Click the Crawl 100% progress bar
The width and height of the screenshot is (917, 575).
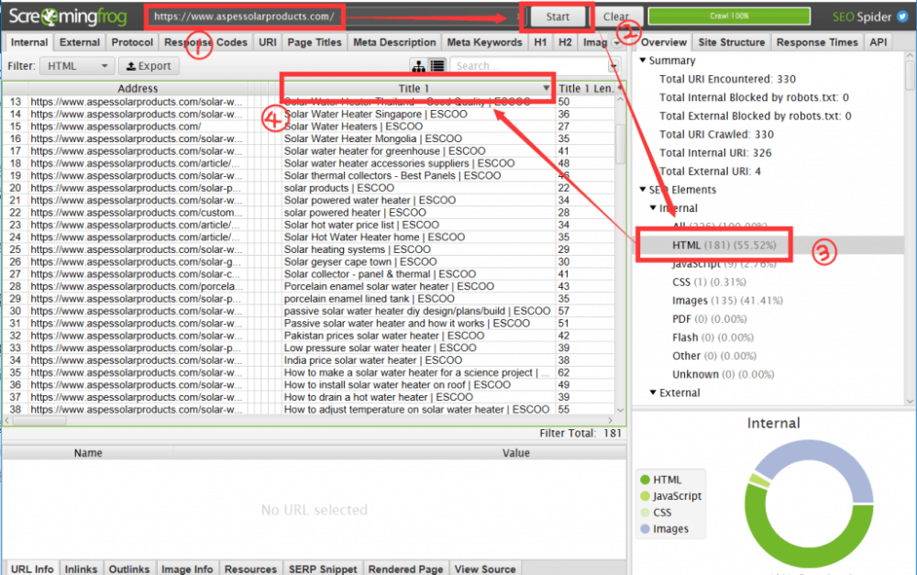pos(731,17)
